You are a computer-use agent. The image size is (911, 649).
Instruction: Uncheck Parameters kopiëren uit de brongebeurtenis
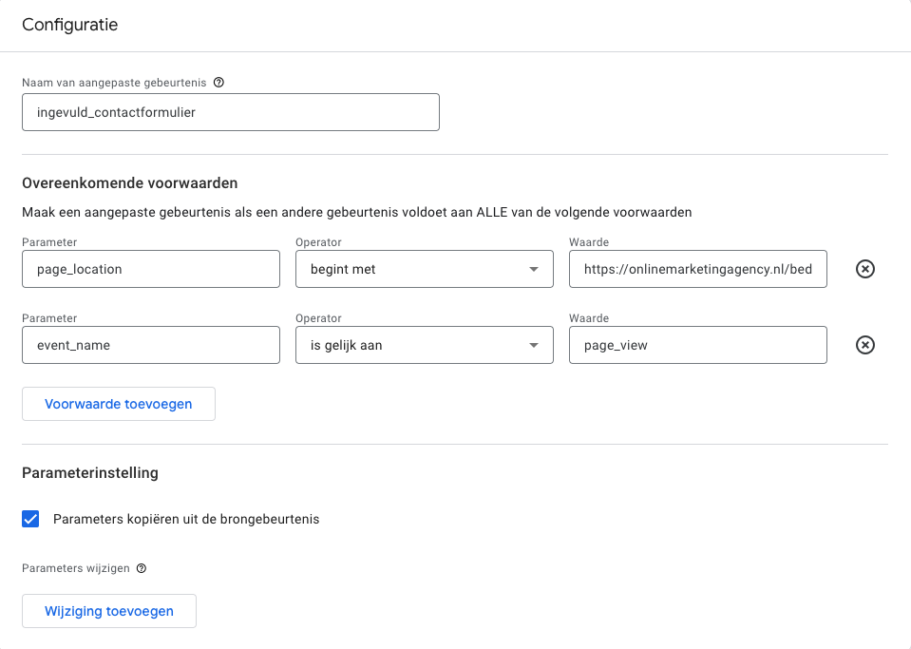click(30, 519)
